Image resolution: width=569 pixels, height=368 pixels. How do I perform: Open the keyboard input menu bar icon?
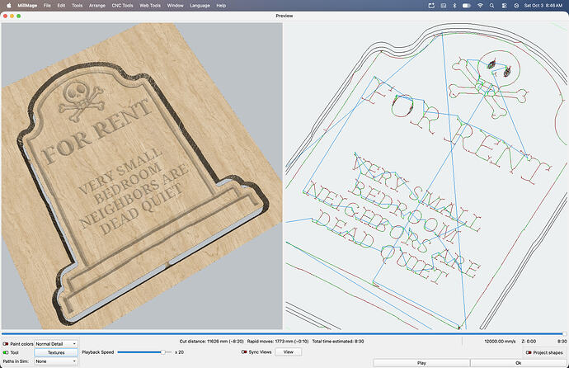pos(444,6)
